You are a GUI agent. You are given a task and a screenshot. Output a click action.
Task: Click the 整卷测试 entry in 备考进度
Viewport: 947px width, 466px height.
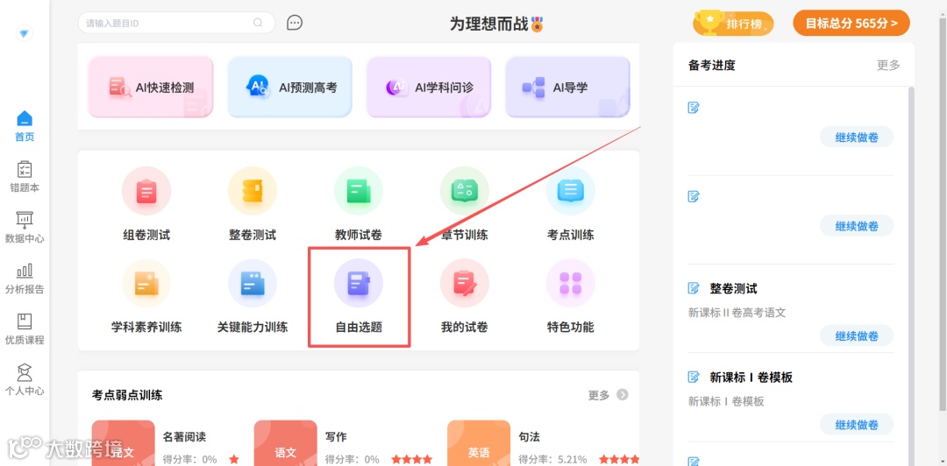733,288
